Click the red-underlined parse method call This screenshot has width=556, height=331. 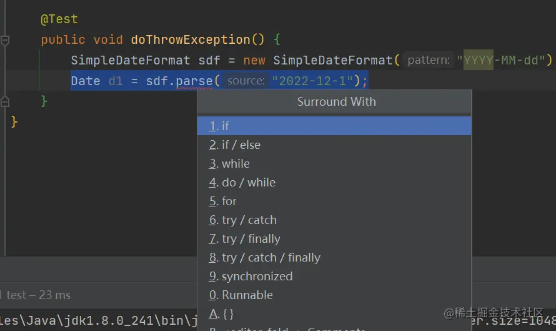(x=194, y=81)
